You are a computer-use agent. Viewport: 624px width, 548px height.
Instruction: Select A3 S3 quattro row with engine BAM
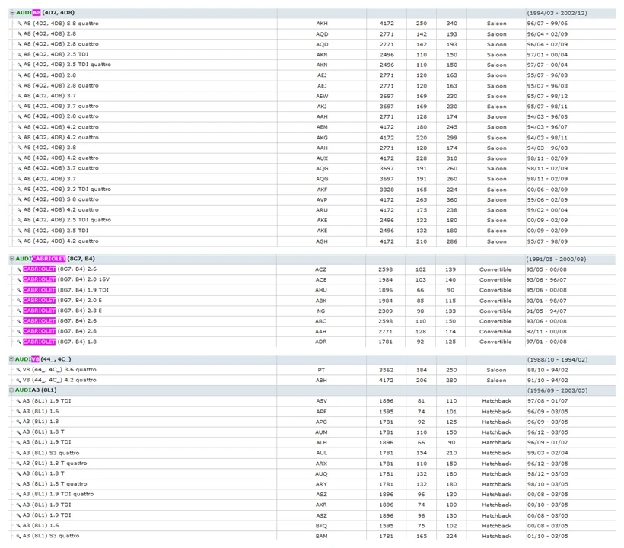point(313,536)
